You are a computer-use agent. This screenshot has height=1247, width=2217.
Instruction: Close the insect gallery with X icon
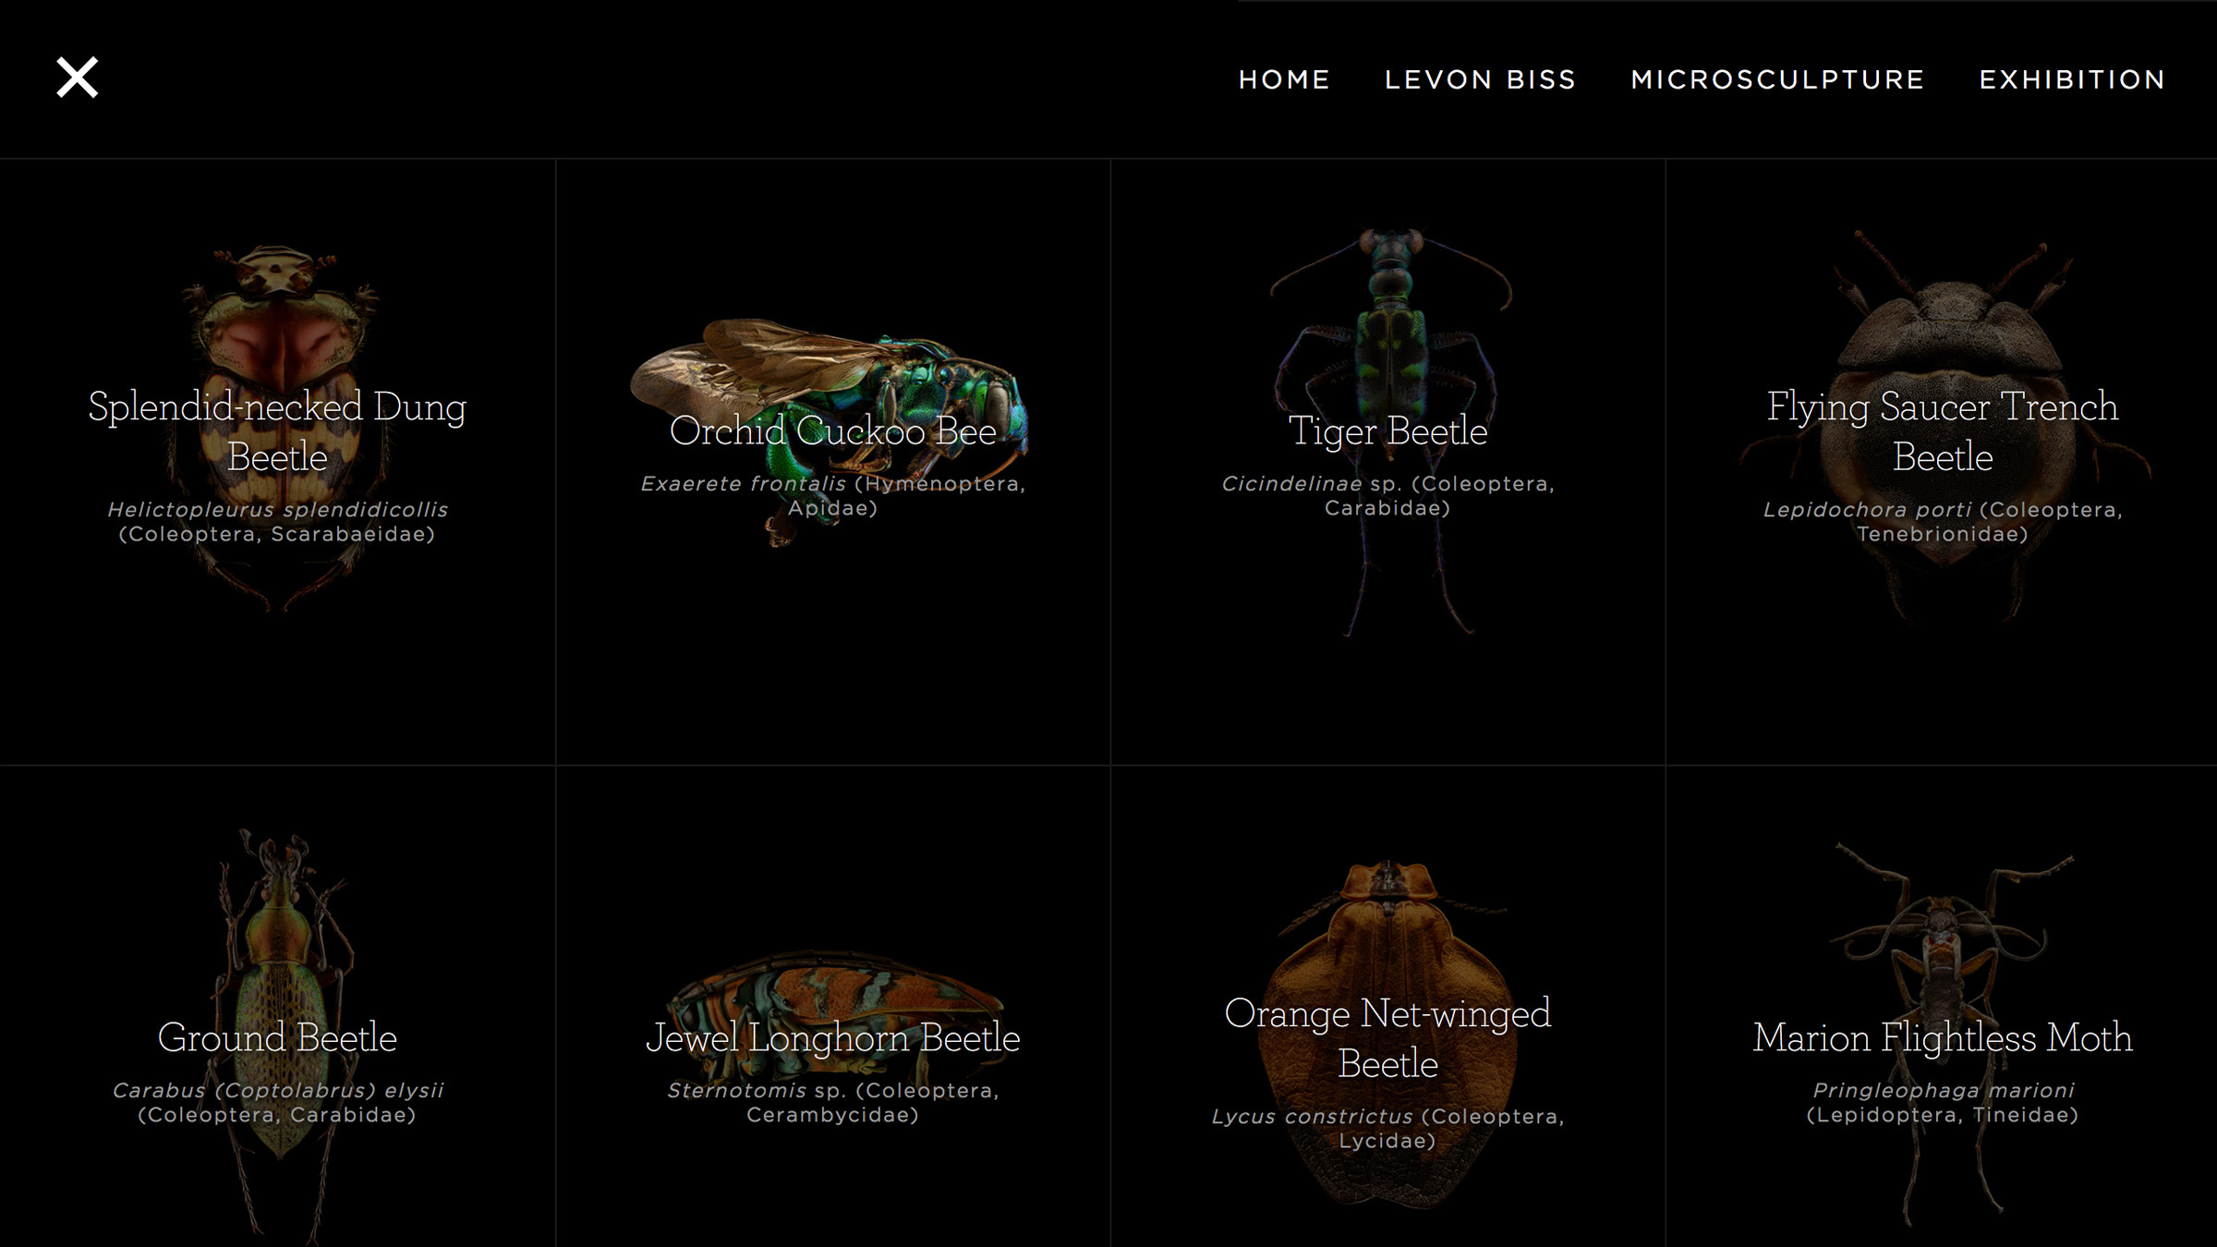click(x=78, y=78)
